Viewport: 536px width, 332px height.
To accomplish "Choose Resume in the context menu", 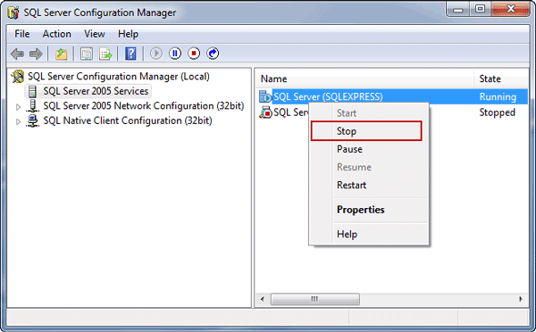I will 369,167.
